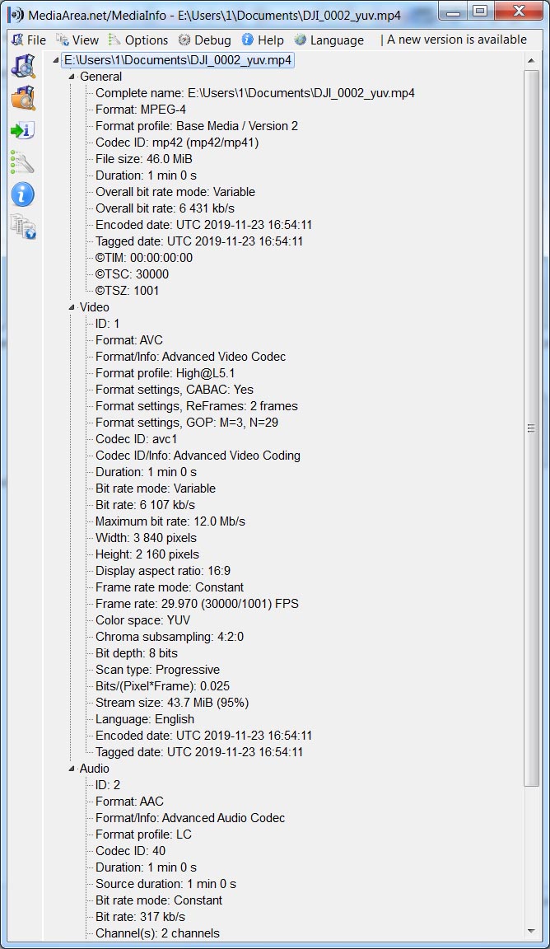Select 'Bit rate: 6 107 kb/s' row
This screenshot has height=949, width=550.
click(x=145, y=505)
